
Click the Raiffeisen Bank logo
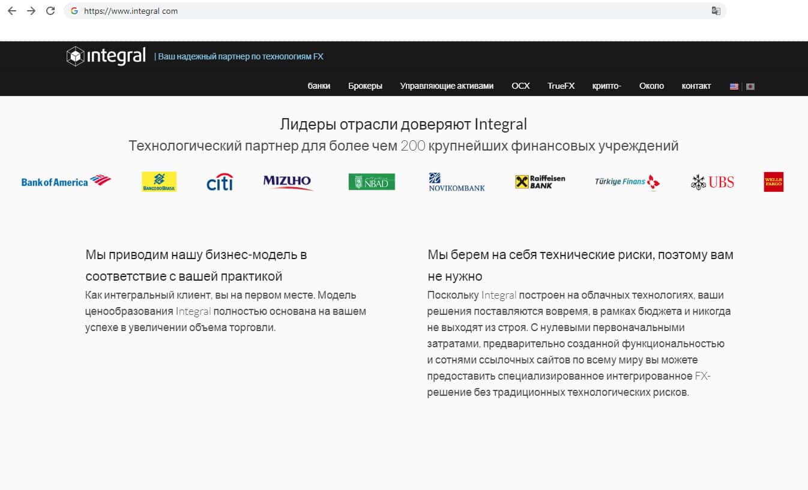pyautogui.click(x=540, y=182)
